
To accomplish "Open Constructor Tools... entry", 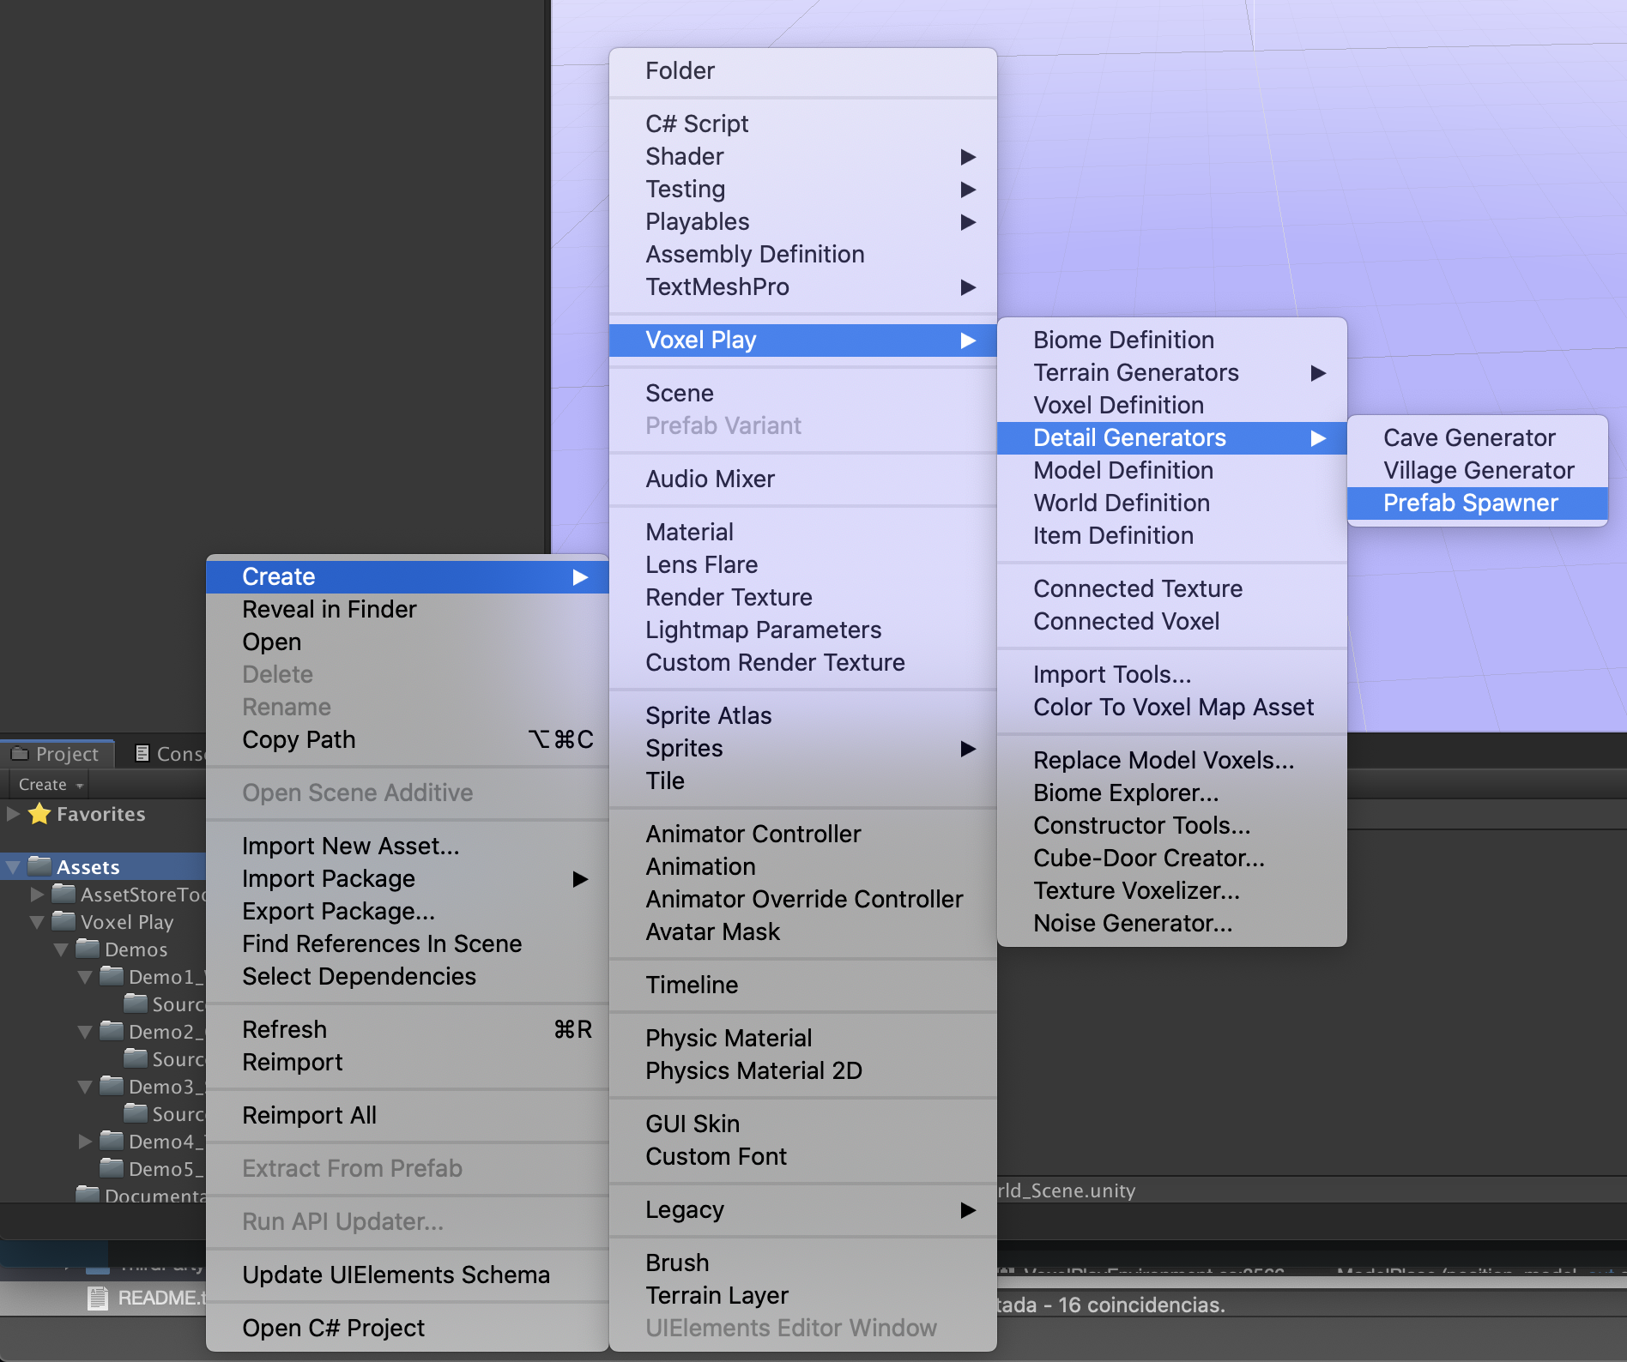I will 1171,826.
